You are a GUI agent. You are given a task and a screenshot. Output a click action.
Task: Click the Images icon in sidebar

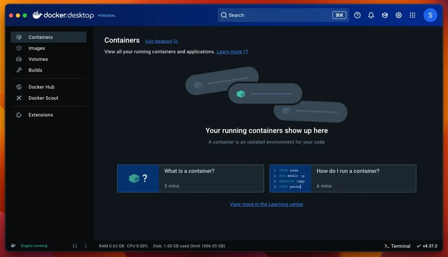click(19, 48)
